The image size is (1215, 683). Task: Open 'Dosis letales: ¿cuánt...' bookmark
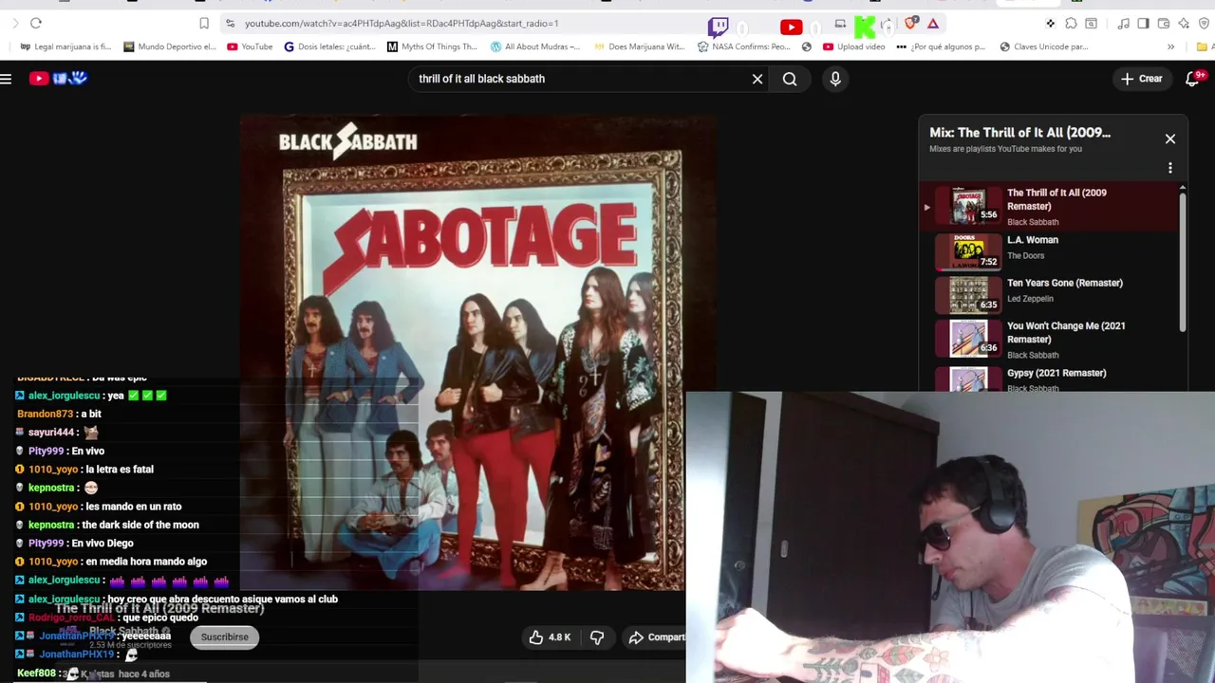[329, 46]
